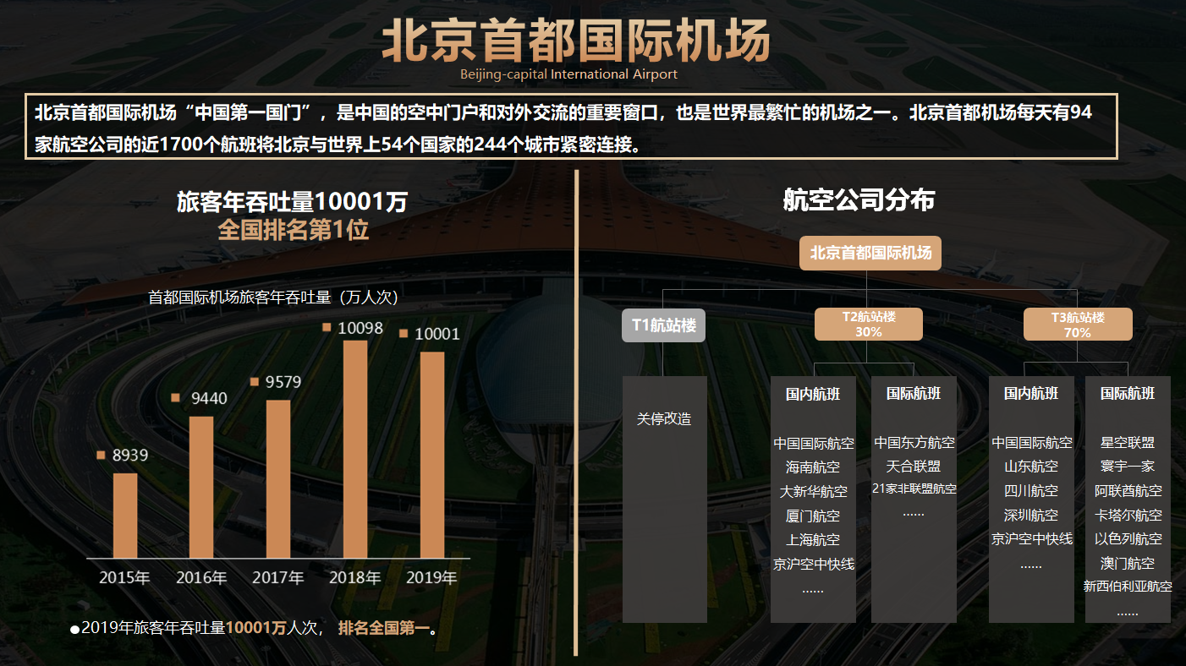Screen dimensions: 1186x666
Task: Select the axis label 2018年
Action: pyautogui.click(x=355, y=578)
